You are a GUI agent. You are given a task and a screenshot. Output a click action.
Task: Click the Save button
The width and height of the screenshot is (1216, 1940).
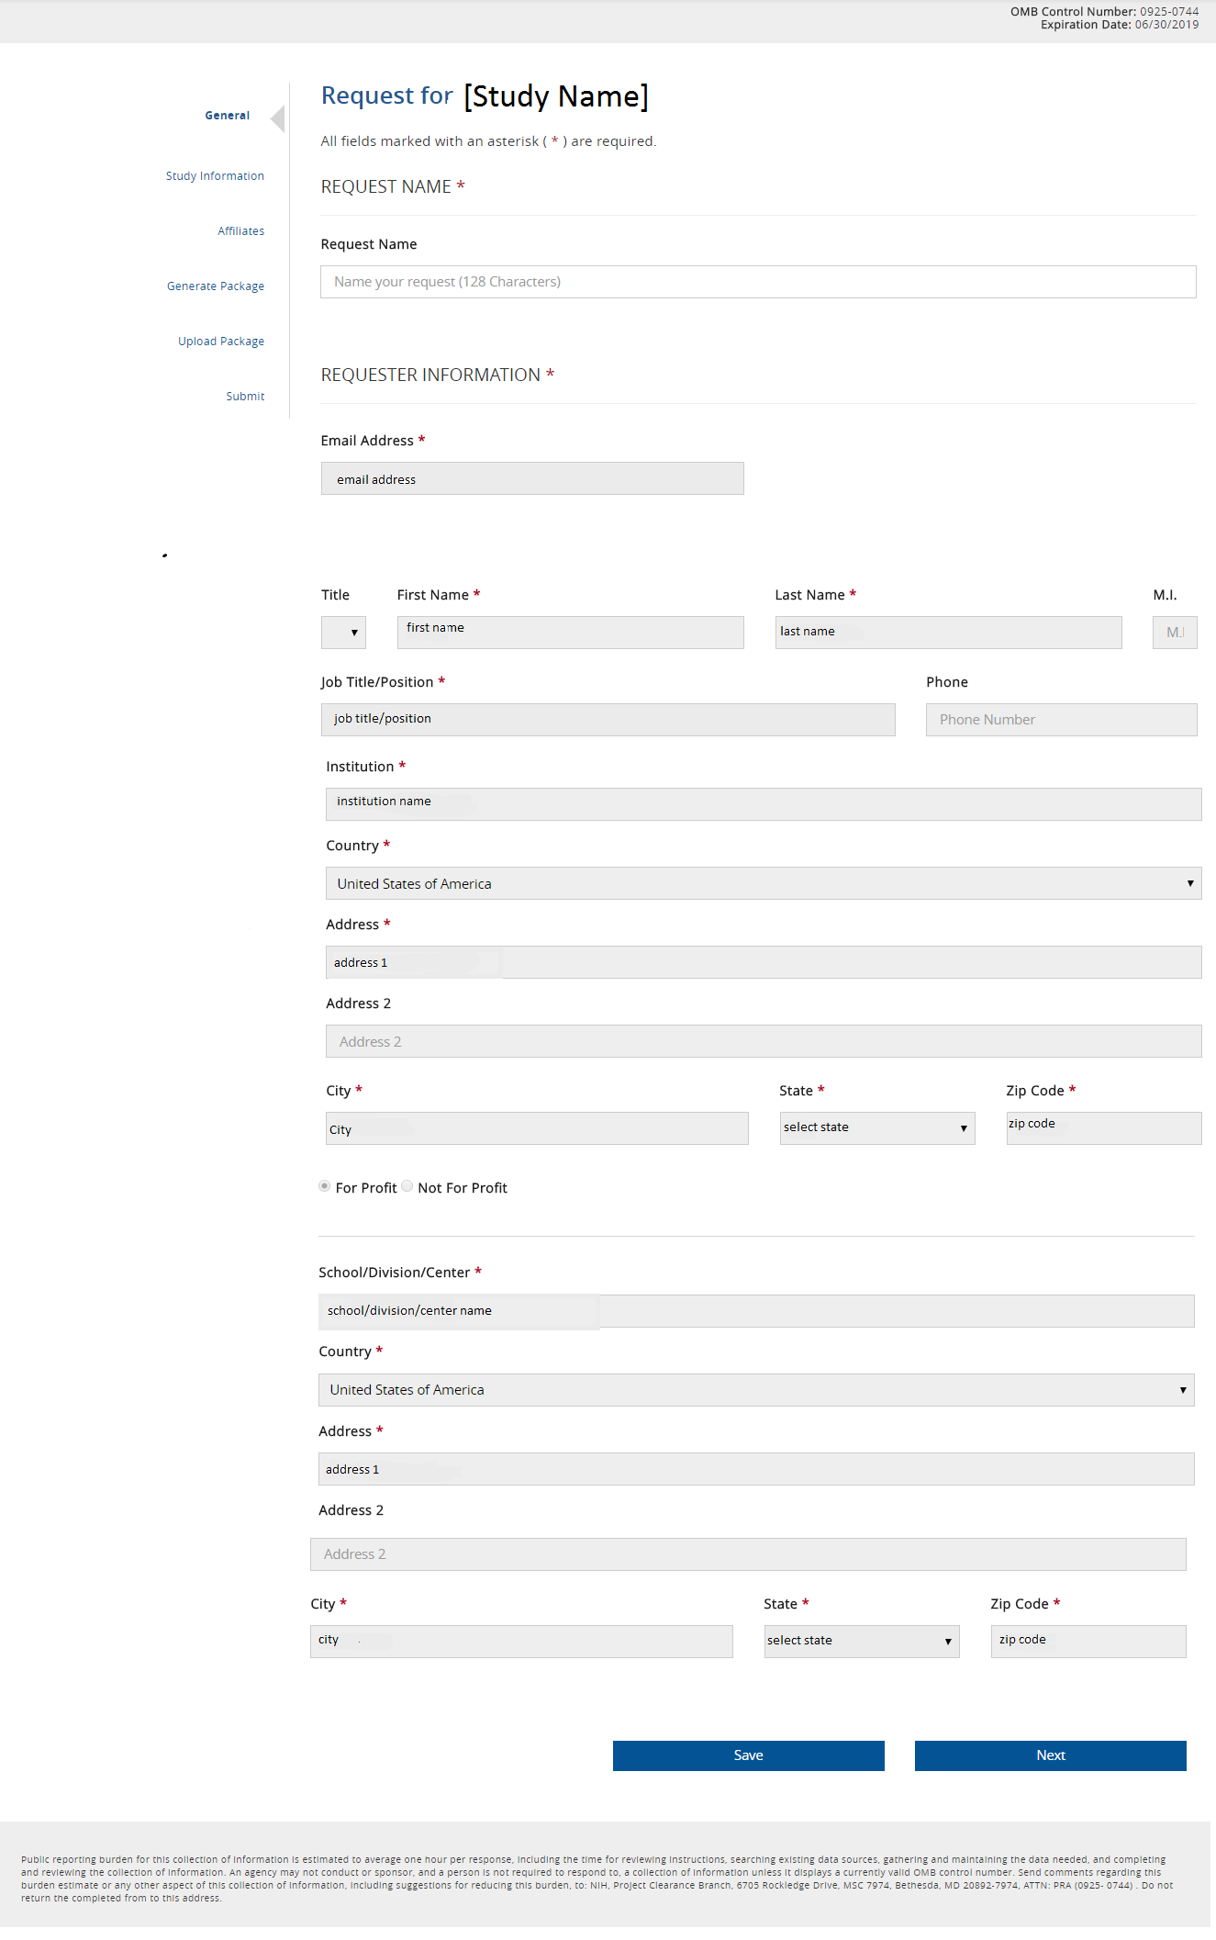click(x=748, y=1755)
